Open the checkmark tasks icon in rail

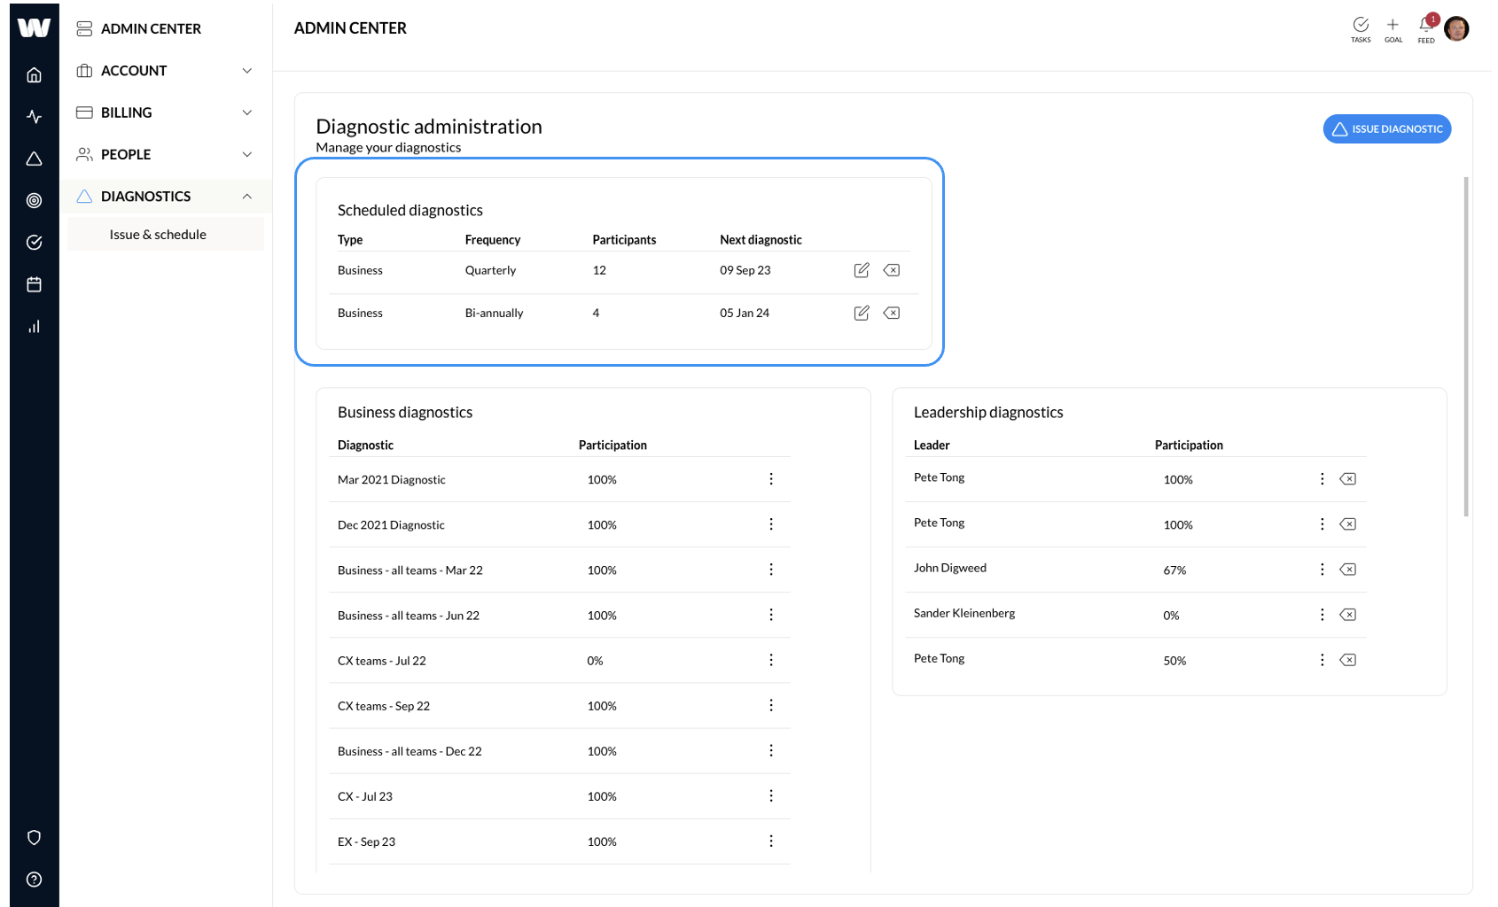pos(34,243)
